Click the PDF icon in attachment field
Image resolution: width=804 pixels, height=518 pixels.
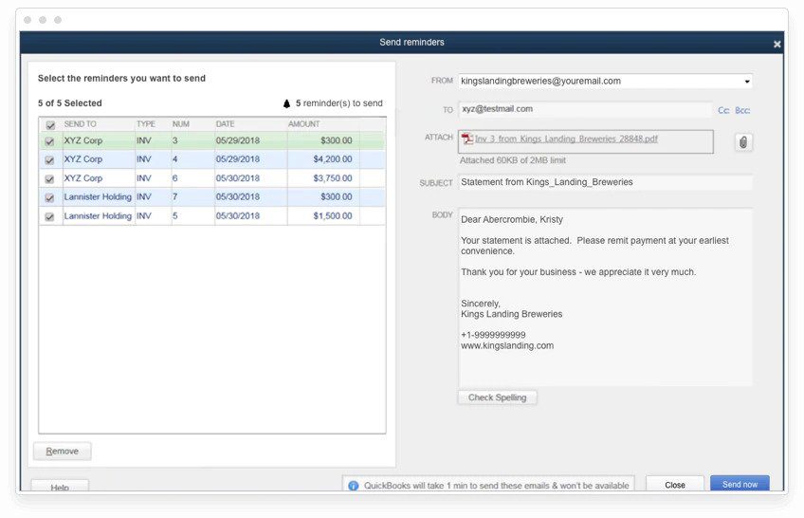click(x=466, y=139)
